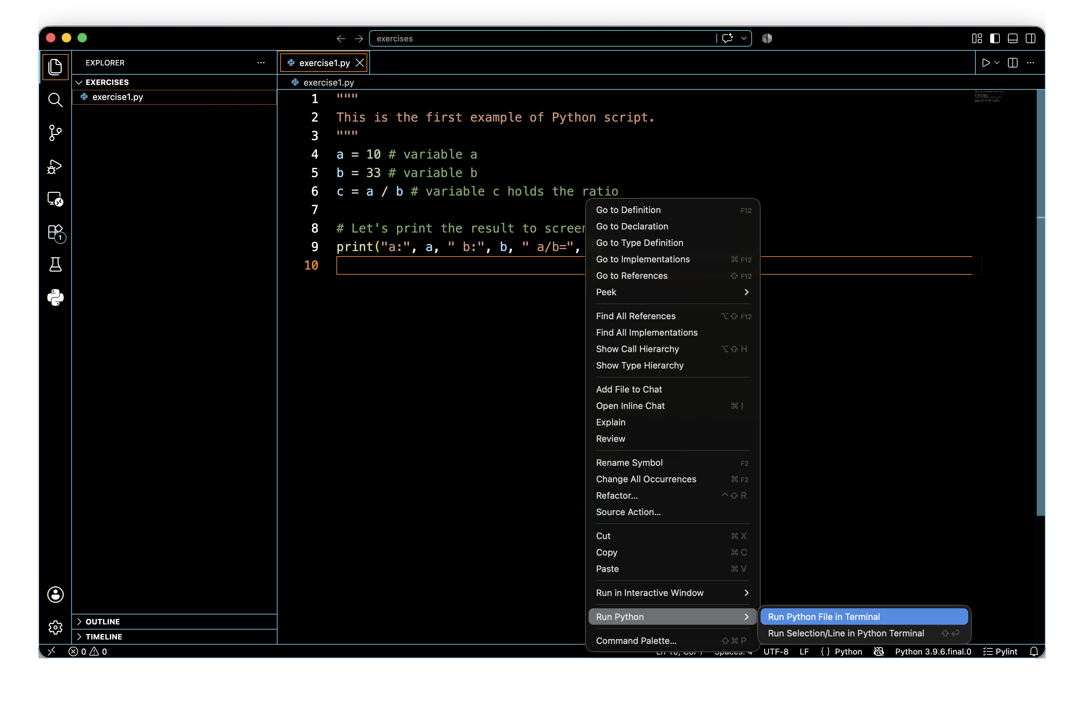Expand the Peek submenu

pyautogui.click(x=672, y=292)
